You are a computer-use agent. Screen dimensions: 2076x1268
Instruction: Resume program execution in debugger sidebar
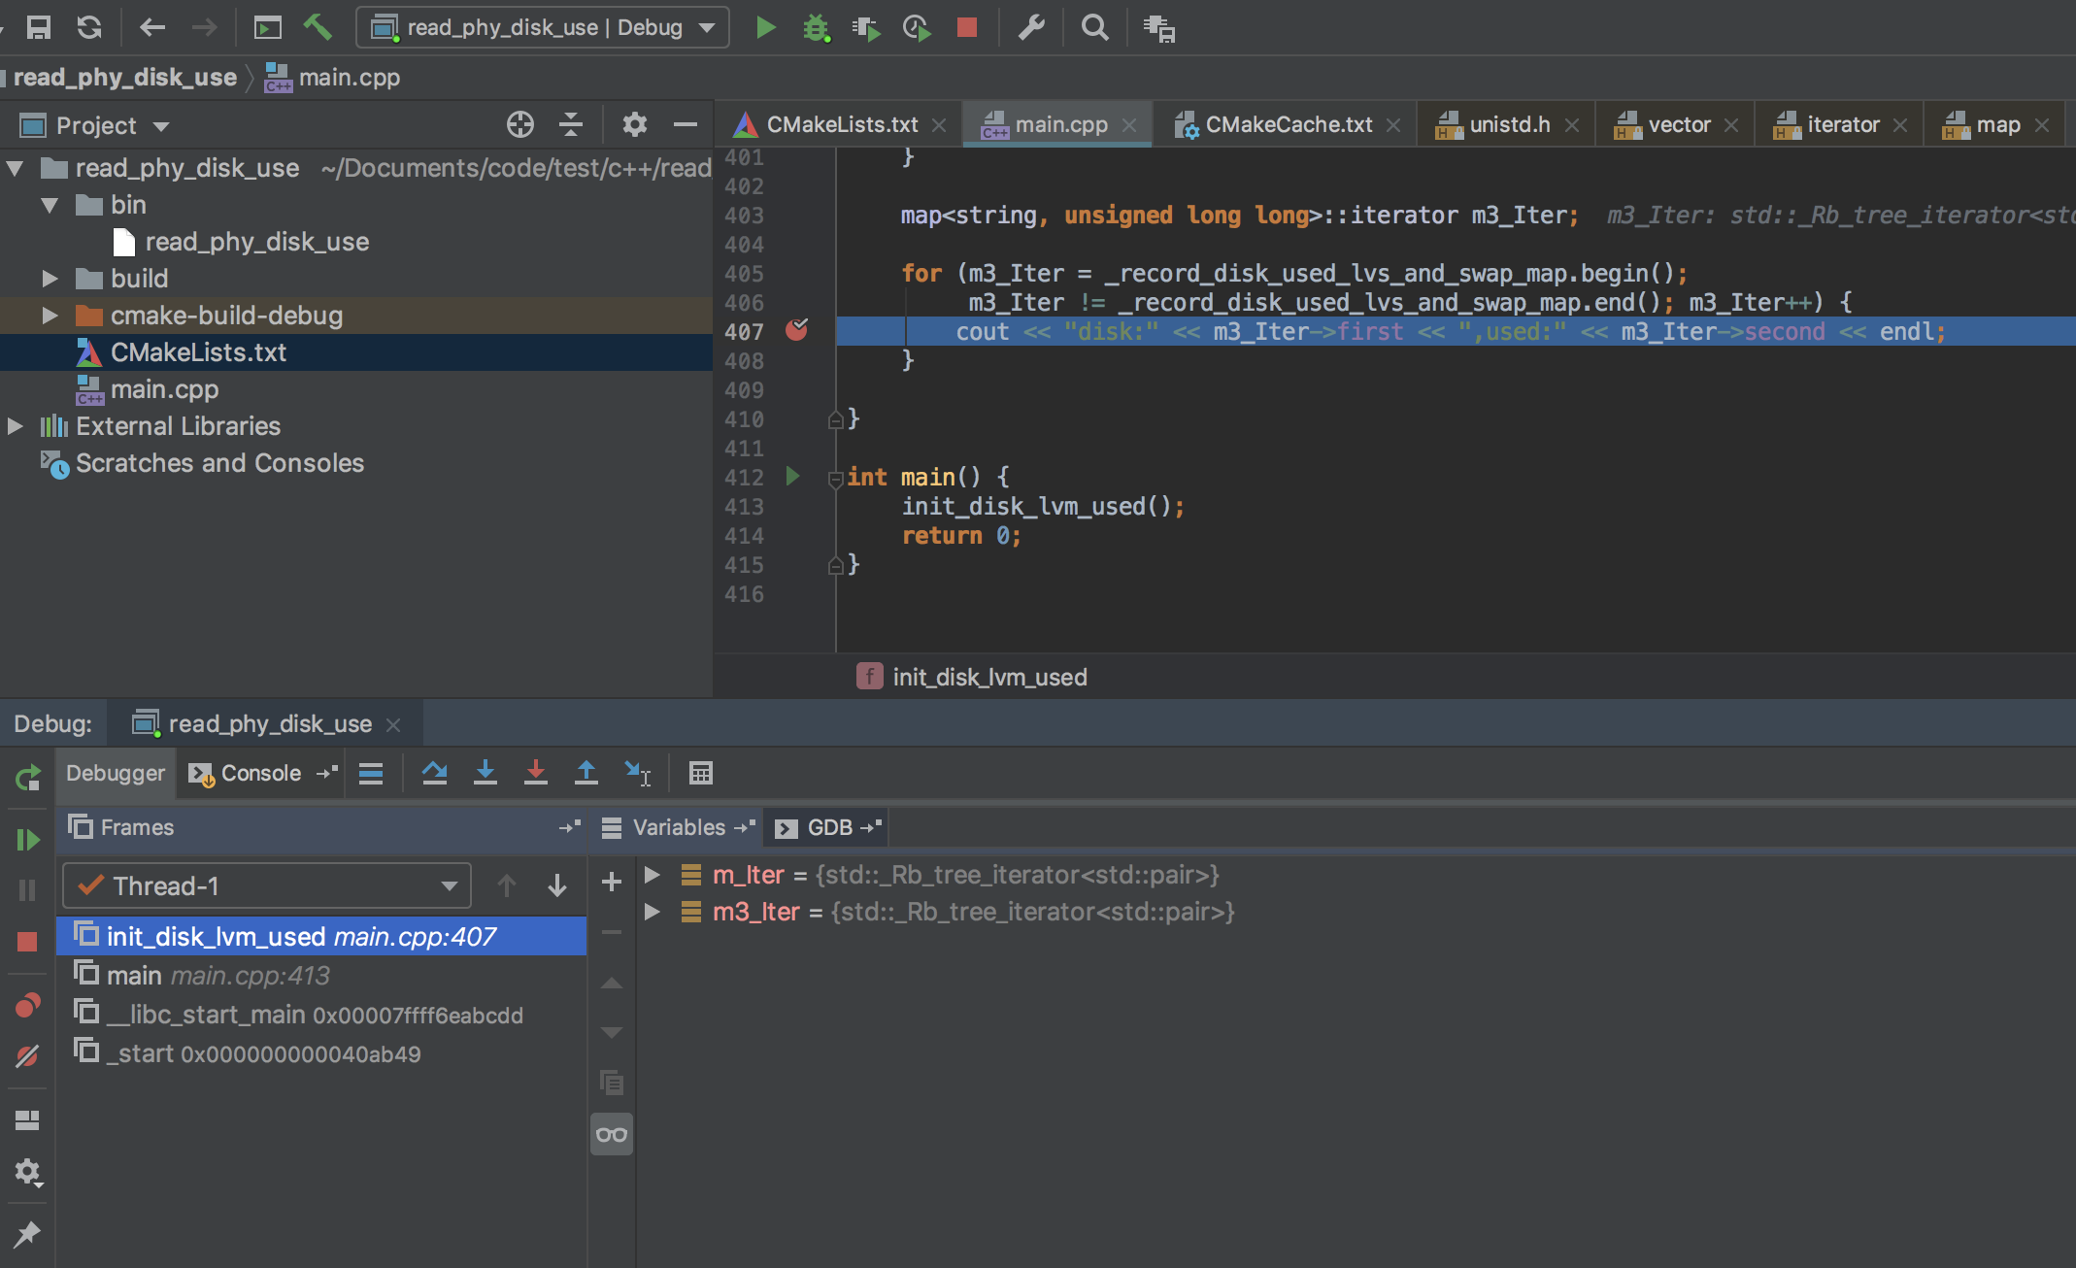pyautogui.click(x=27, y=839)
